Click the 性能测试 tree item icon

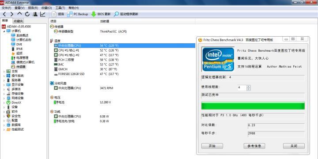8,129
